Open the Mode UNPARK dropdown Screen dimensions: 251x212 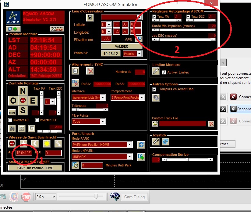coord(129,157)
